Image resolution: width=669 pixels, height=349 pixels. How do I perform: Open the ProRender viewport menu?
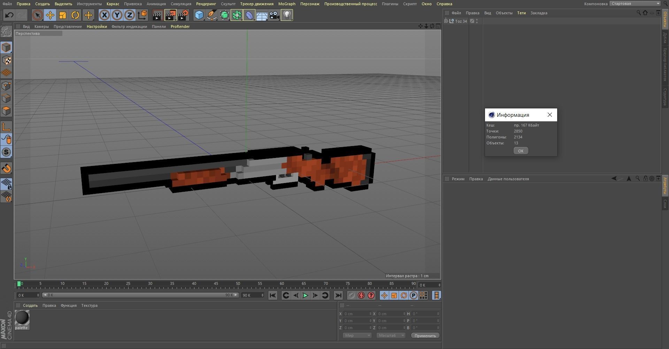click(x=180, y=26)
